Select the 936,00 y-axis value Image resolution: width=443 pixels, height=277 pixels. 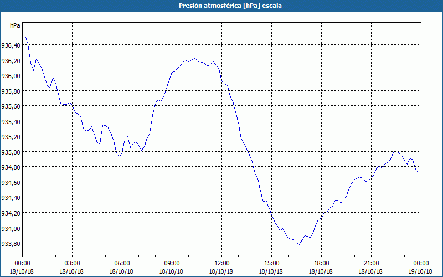[x=11, y=76]
